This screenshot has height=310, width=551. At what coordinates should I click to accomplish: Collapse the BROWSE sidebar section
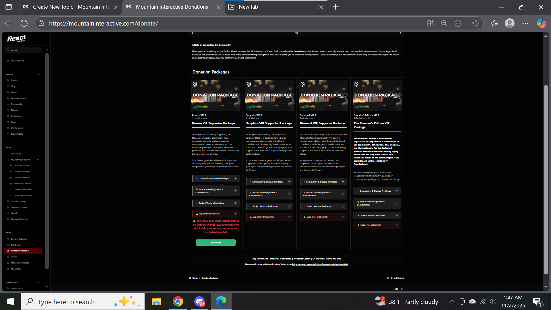pos(38,74)
